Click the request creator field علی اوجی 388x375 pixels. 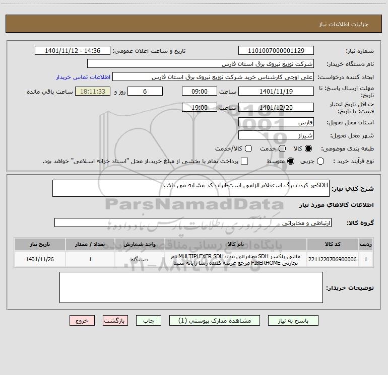point(213,77)
